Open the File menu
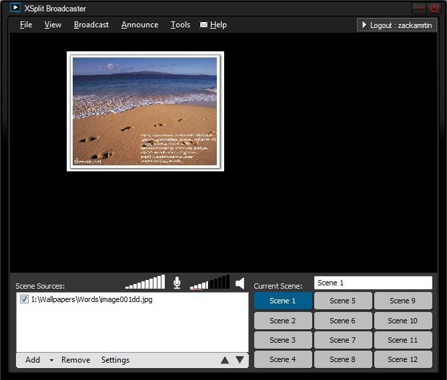The width and height of the screenshot is (447, 380). 26,25
